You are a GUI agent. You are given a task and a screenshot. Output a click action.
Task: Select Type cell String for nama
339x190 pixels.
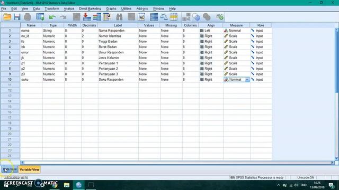[53, 31]
